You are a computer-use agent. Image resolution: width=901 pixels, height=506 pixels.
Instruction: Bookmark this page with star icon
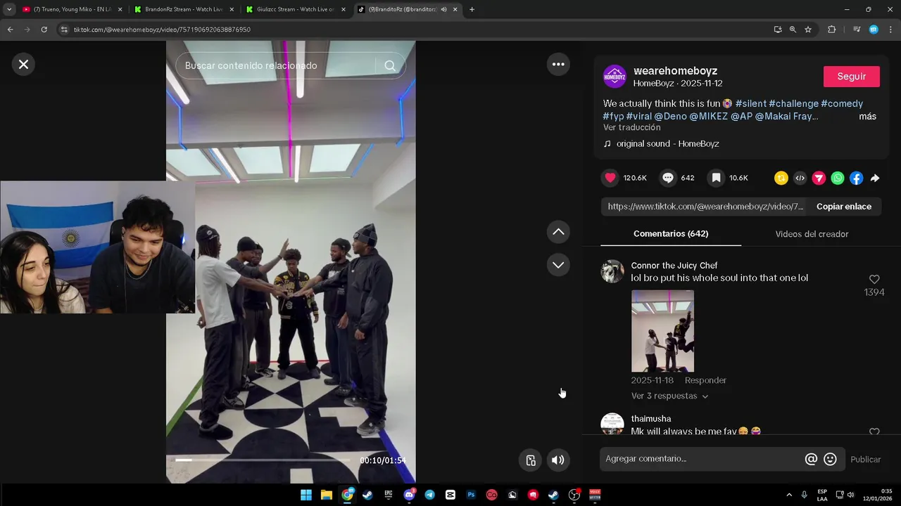[x=808, y=30]
